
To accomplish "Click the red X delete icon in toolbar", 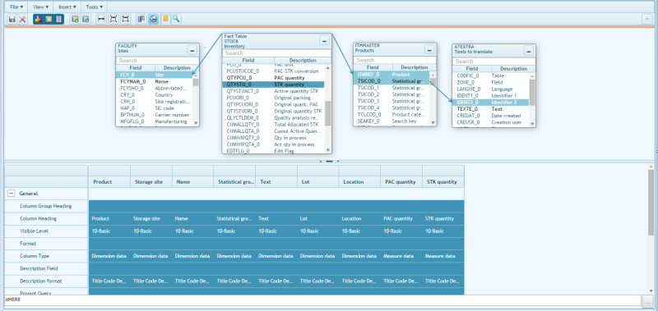I will point(22,19).
